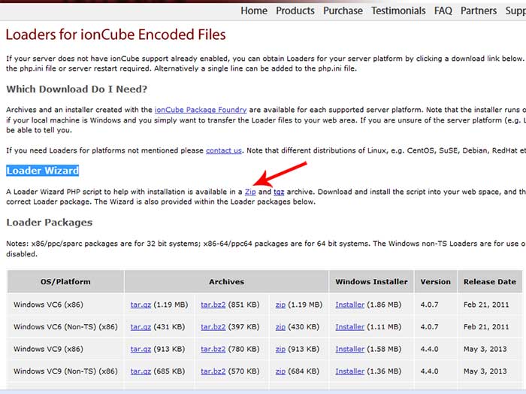Image resolution: width=526 pixels, height=394 pixels.
Task: Download zip for Windows VC9 (Non-TS)
Action: pyautogui.click(x=280, y=371)
